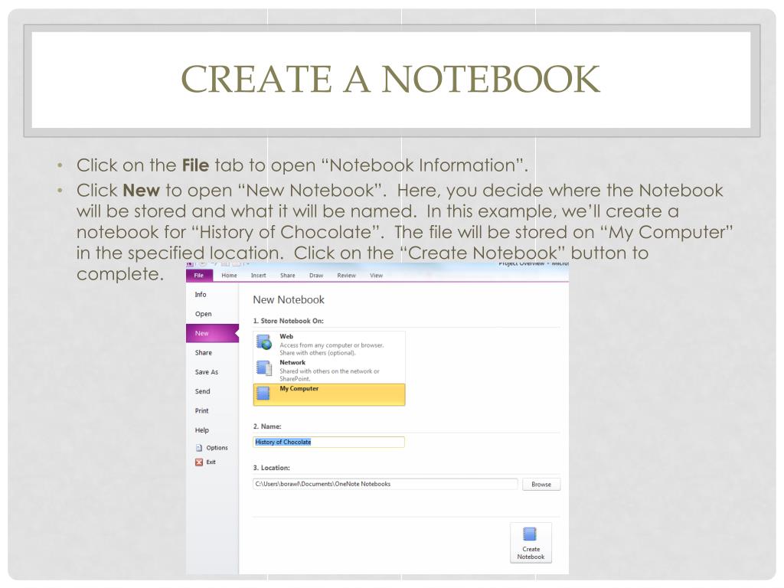Choose Share in the left backstage menu
Screen dimensions: 784x588
point(204,352)
